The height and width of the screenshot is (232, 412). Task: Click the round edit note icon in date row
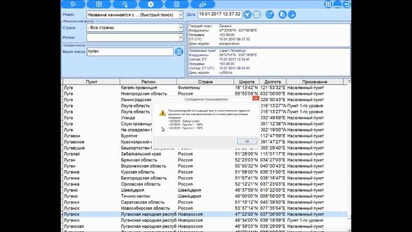click(270, 14)
